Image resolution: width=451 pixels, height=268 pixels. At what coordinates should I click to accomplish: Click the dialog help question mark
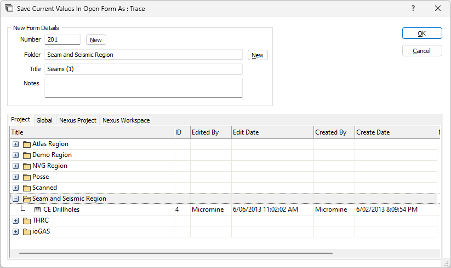pyautogui.click(x=413, y=9)
